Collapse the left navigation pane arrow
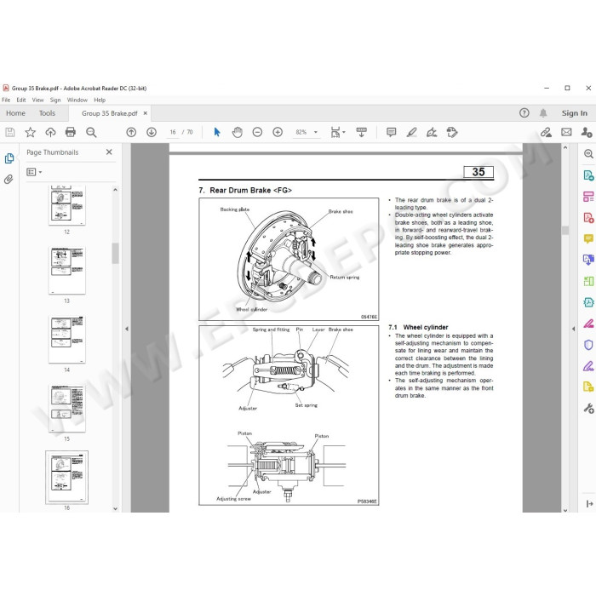 coord(127,329)
